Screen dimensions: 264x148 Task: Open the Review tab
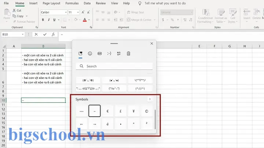101,3
